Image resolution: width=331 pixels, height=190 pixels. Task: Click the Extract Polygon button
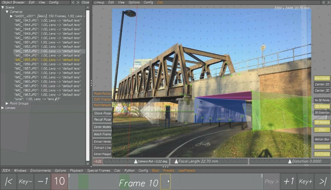click(102, 154)
